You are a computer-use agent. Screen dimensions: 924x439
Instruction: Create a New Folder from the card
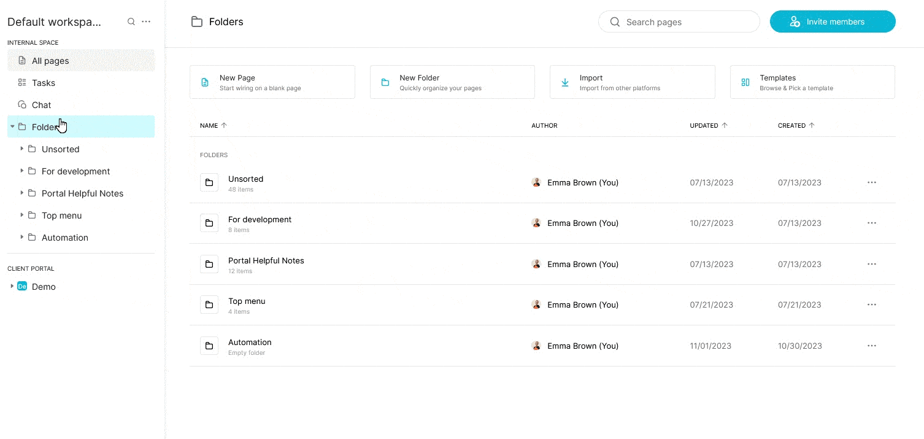click(452, 82)
